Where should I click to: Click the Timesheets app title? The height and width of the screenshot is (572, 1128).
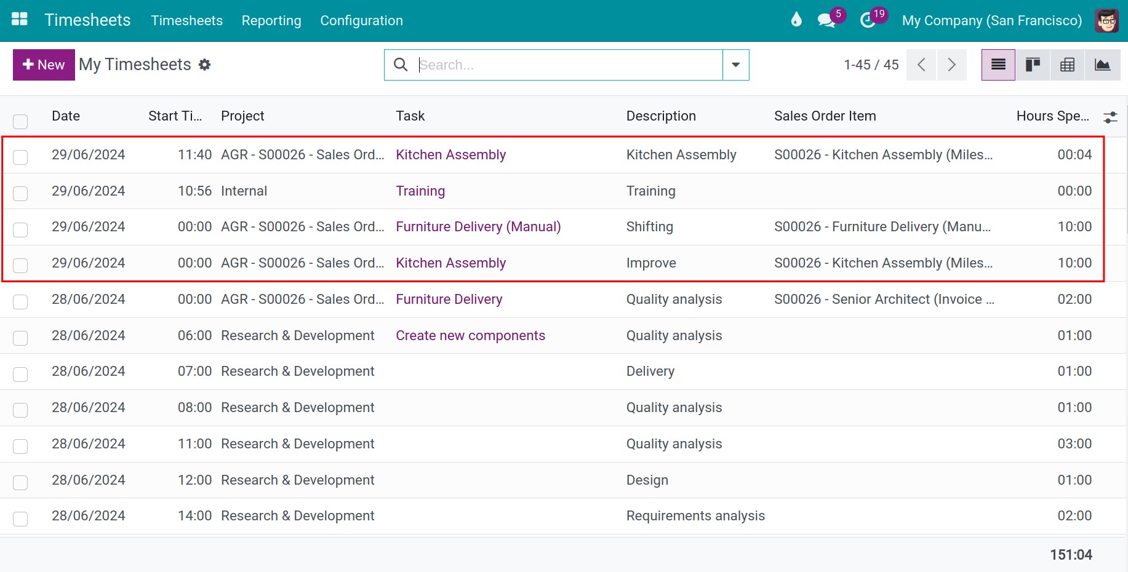tap(87, 20)
